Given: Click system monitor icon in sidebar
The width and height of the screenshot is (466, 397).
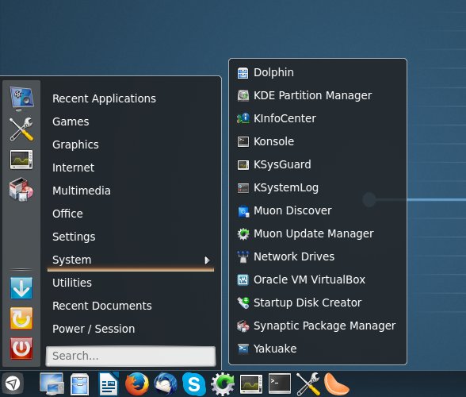Looking at the screenshot, I should (x=21, y=160).
